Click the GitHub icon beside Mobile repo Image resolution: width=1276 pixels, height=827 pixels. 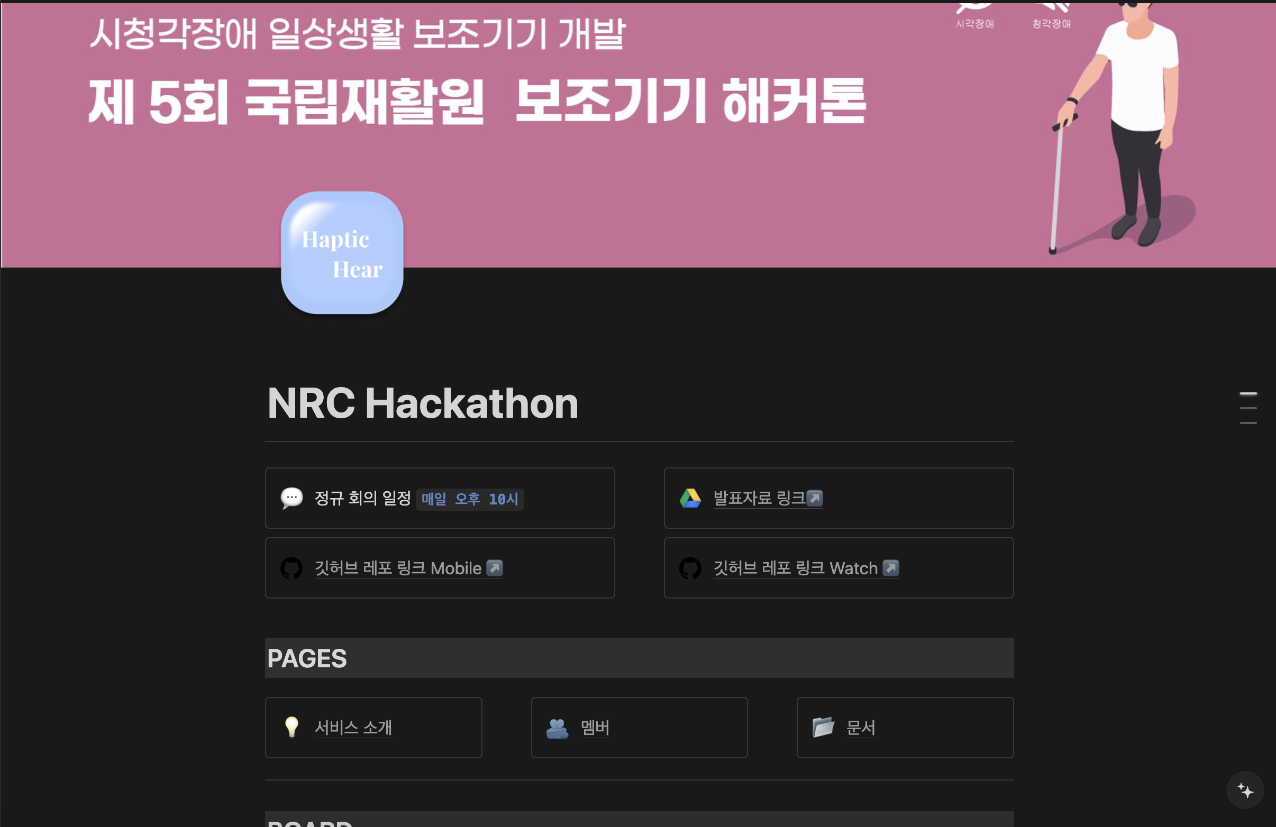tap(291, 568)
